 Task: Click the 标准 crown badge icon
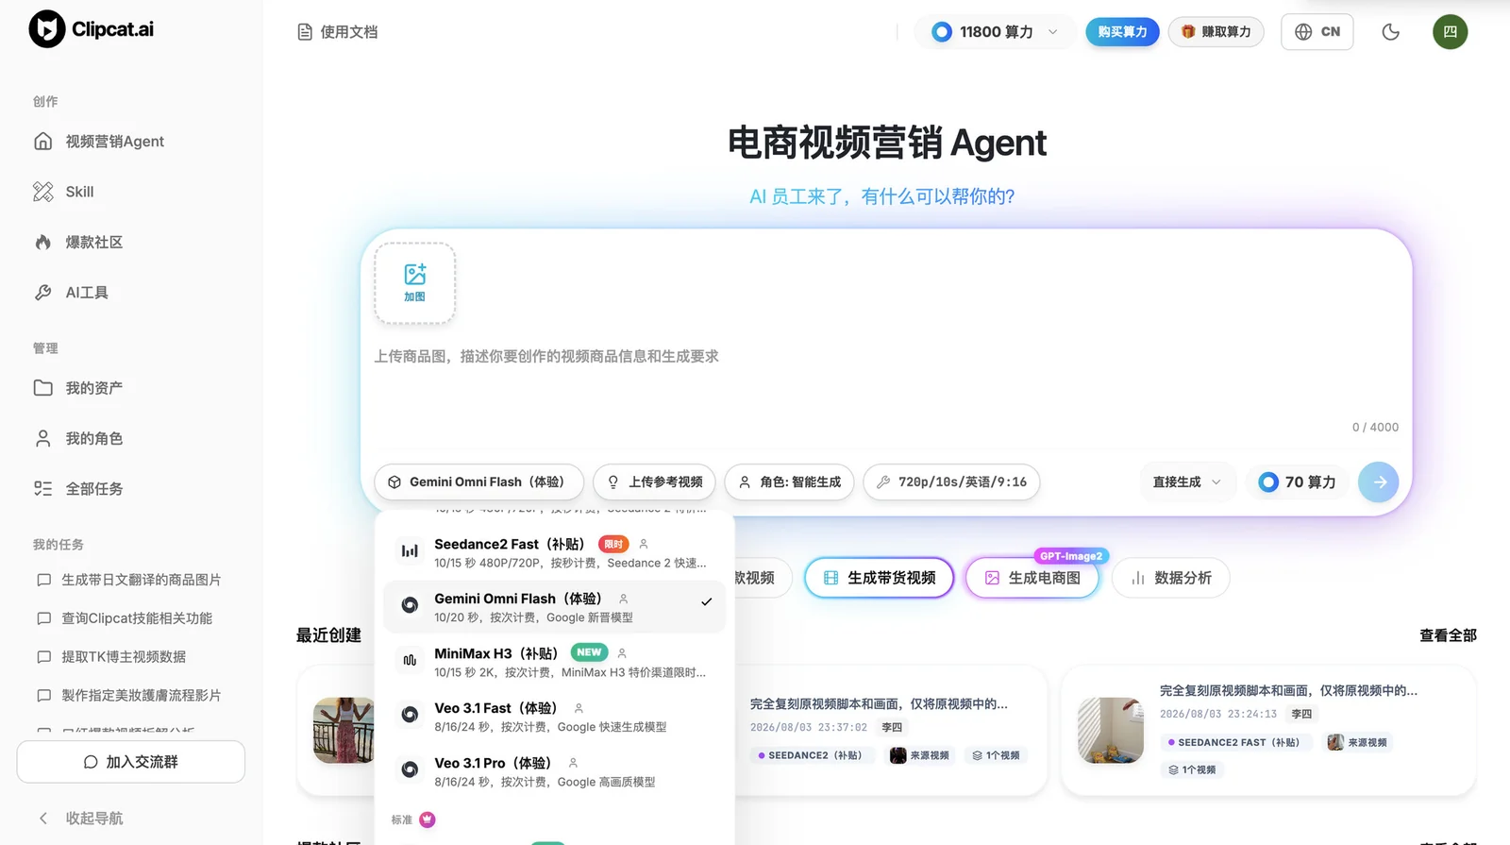[x=428, y=820]
